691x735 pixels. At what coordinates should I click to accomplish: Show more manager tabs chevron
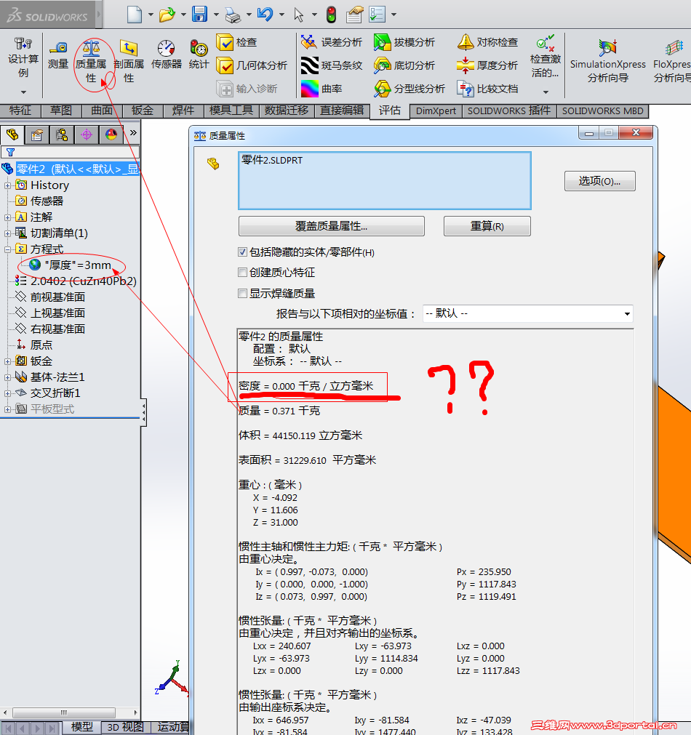[x=133, y=132]
